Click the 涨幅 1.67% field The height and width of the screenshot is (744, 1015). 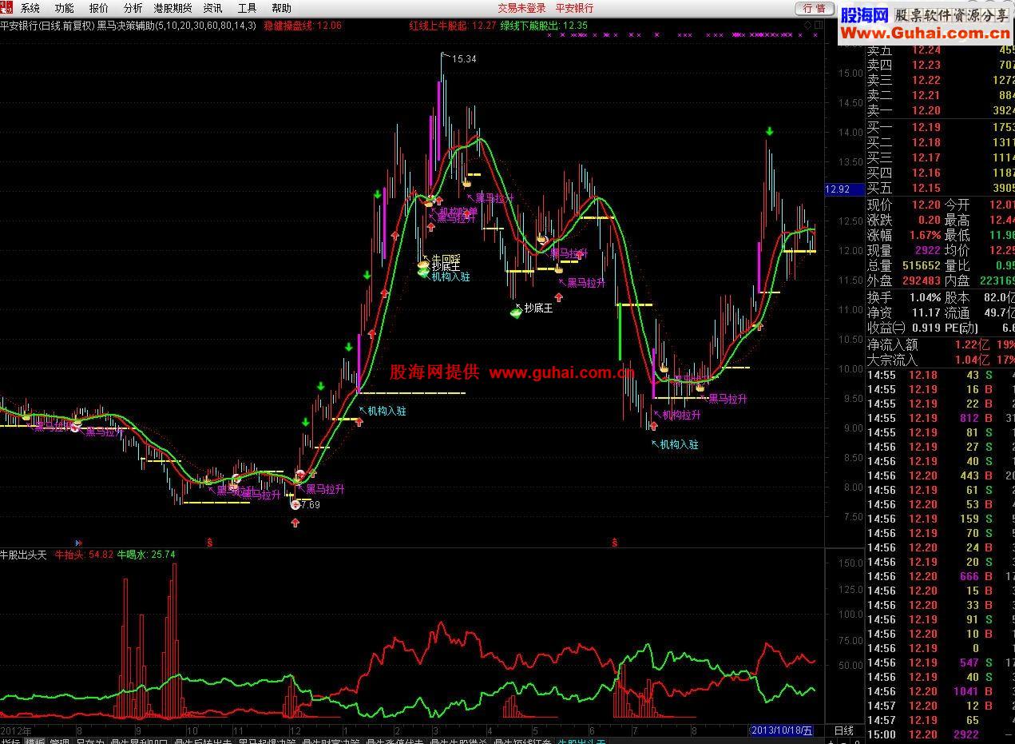point(905,236)
